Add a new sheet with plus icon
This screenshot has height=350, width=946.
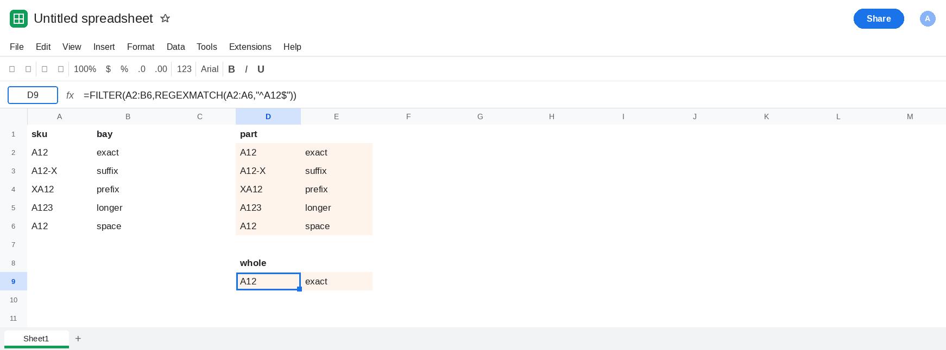click(78, 339)
